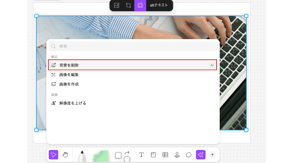The width and height of the screenshot is (300, 163).
Task: Select the purple move cursor tool
Action: pyautogui.click(x=53, y=155)
